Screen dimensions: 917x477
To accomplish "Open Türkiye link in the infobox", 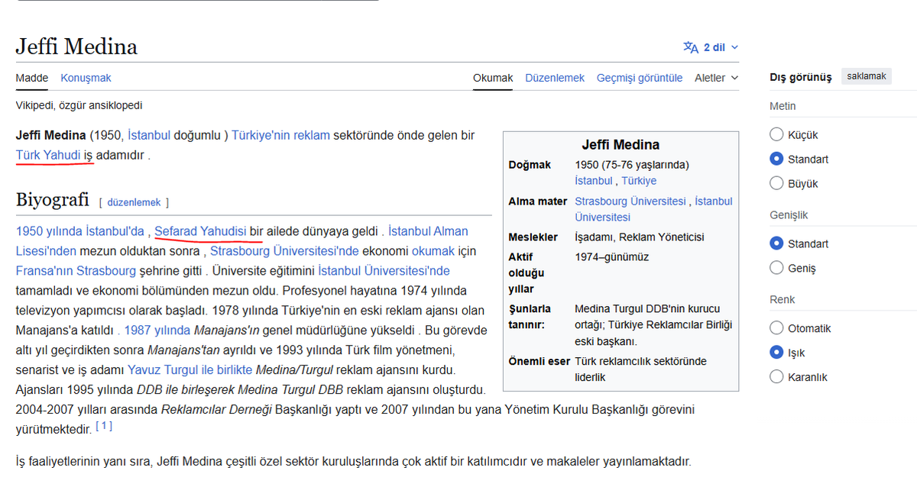I will coord(639,181).
